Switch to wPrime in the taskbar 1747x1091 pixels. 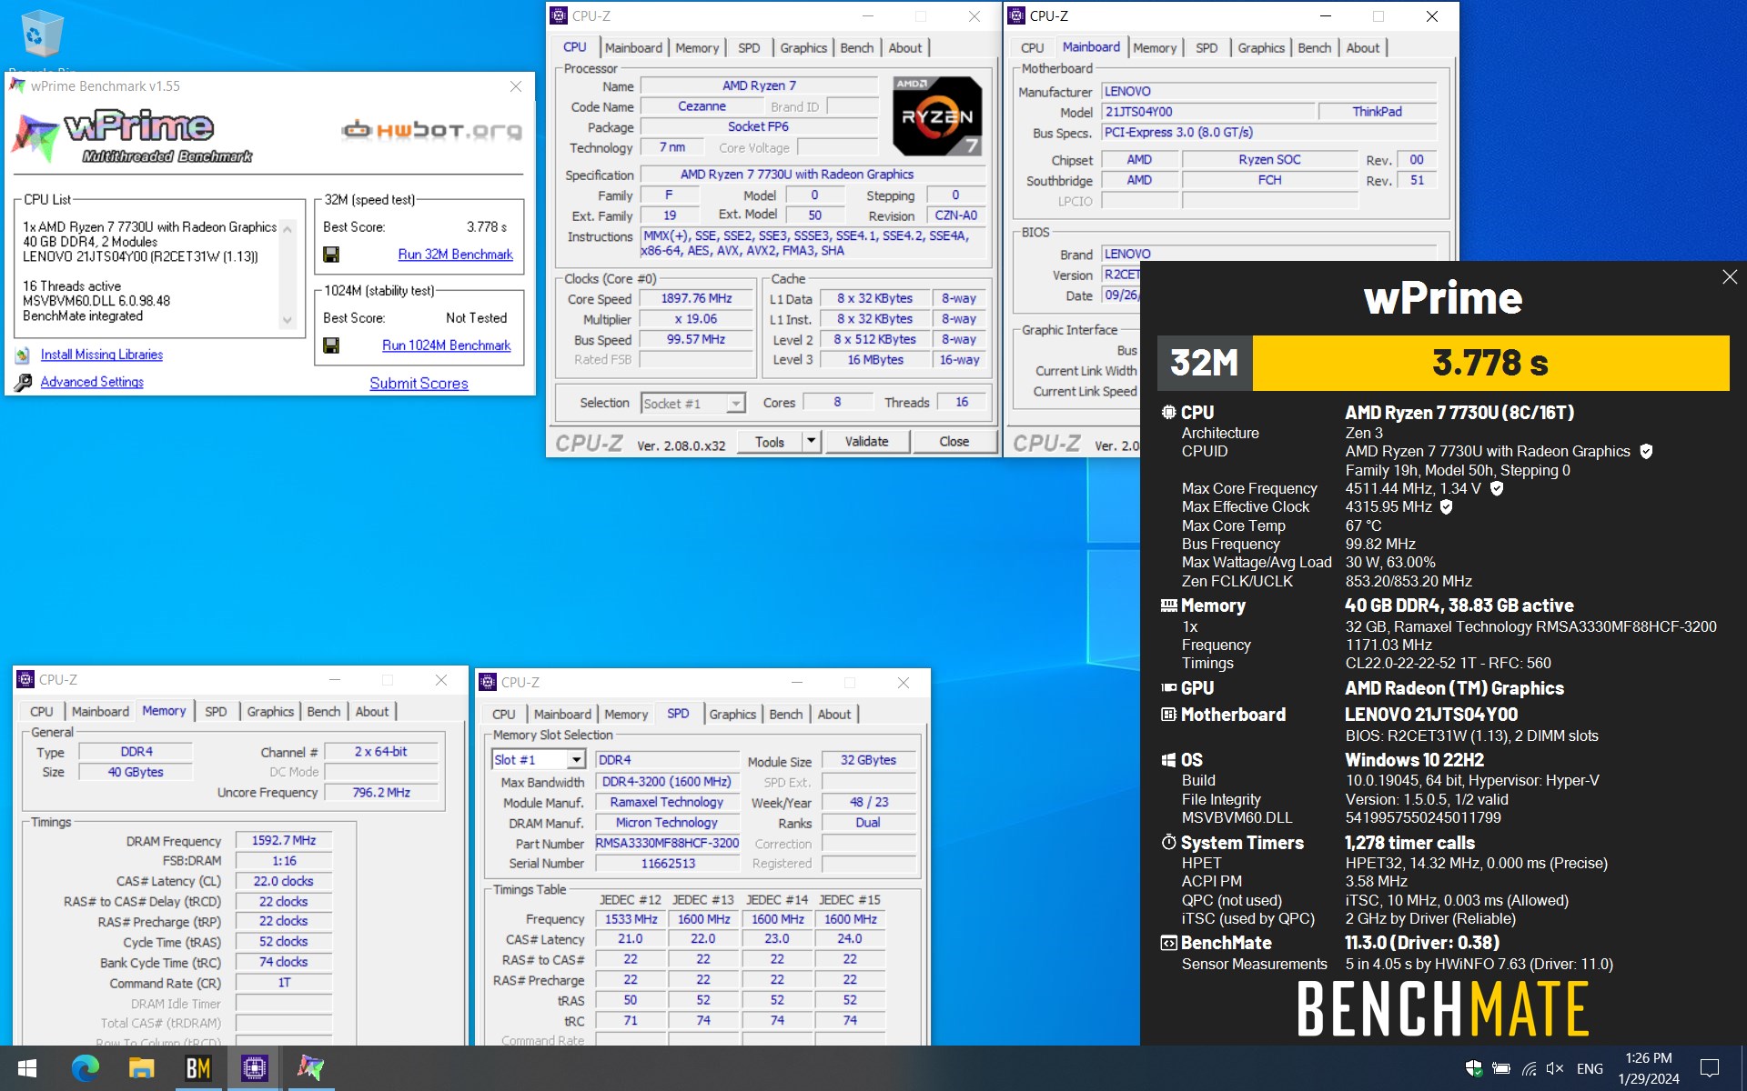coord(310,1068)
